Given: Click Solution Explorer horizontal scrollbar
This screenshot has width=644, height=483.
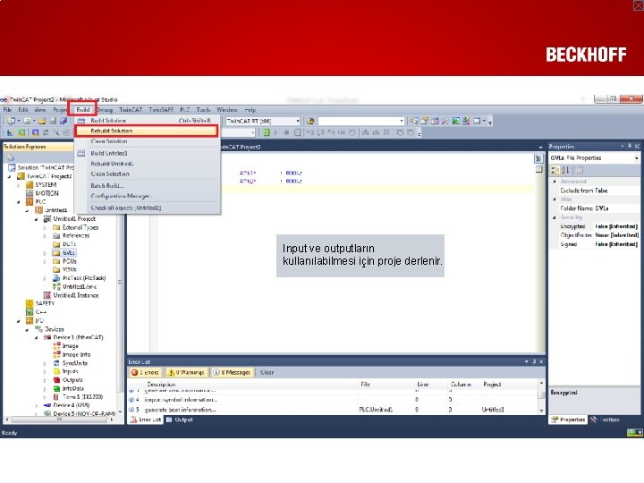Looking at the screenshot, I should coord(60,419).
